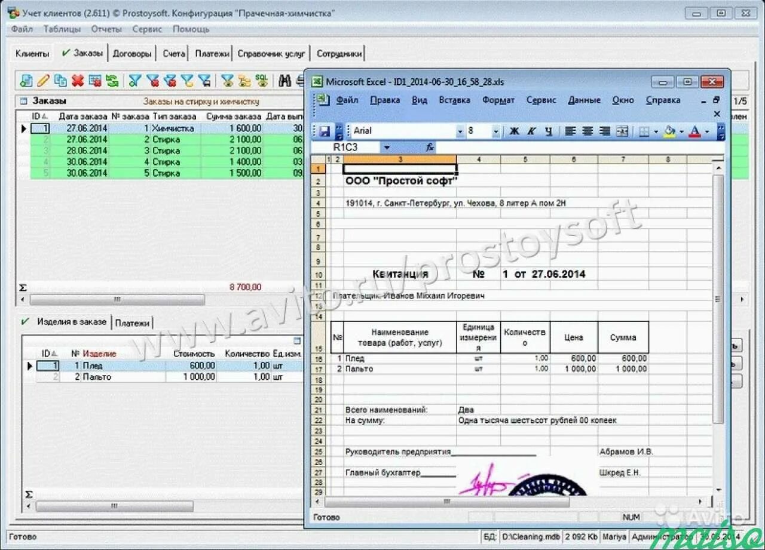Click the add filter funnel icon
The height and width of the screenshot is (550, 765).
(135, 81)
